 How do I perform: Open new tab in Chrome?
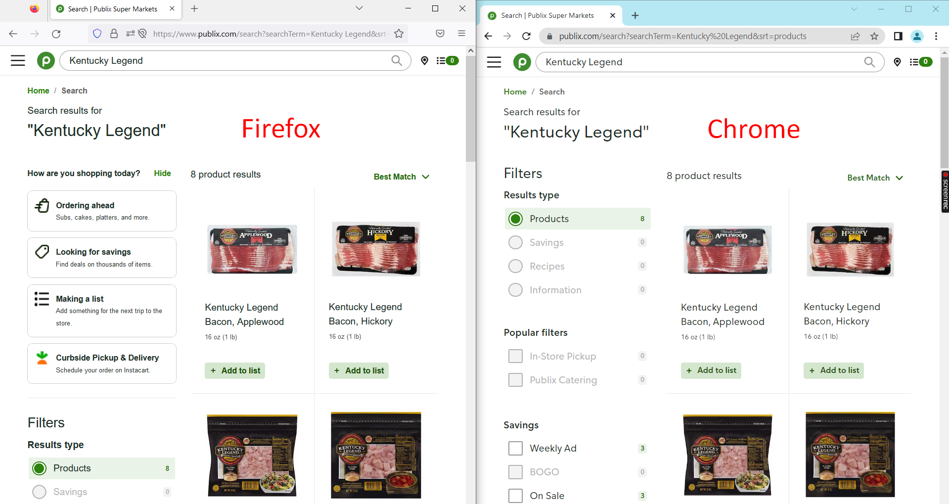635,15
